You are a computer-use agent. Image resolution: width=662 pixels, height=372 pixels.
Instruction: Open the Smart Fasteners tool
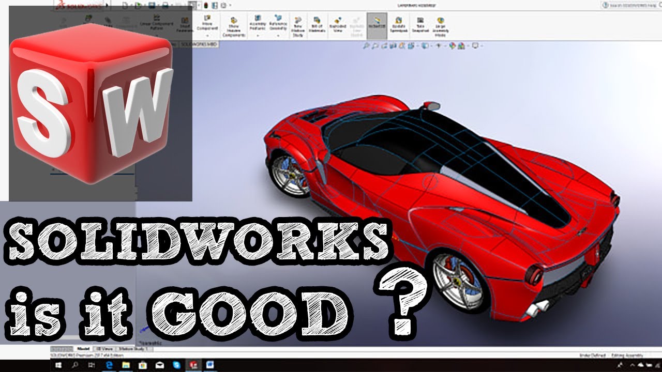185,25
